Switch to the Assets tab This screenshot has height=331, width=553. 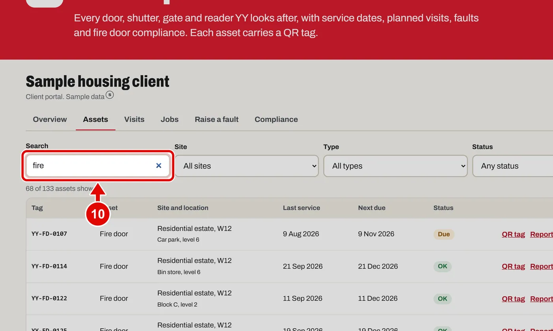[96, 119]
